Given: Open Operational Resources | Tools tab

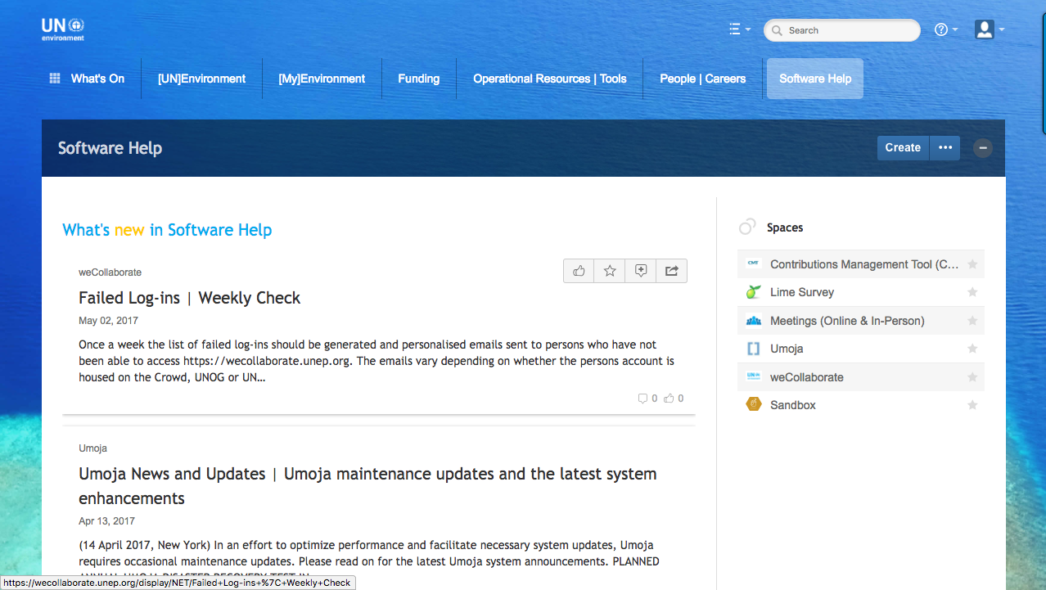Looking at the screenshot, I should pyautogui.click(x=550, y=79).
